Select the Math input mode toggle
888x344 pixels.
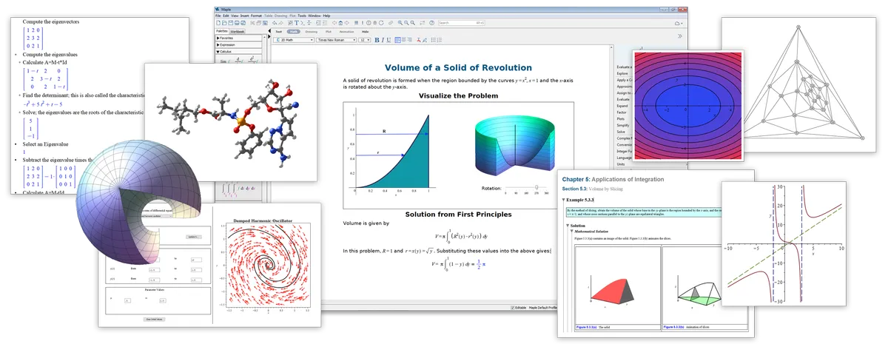[x=294, y=32]
